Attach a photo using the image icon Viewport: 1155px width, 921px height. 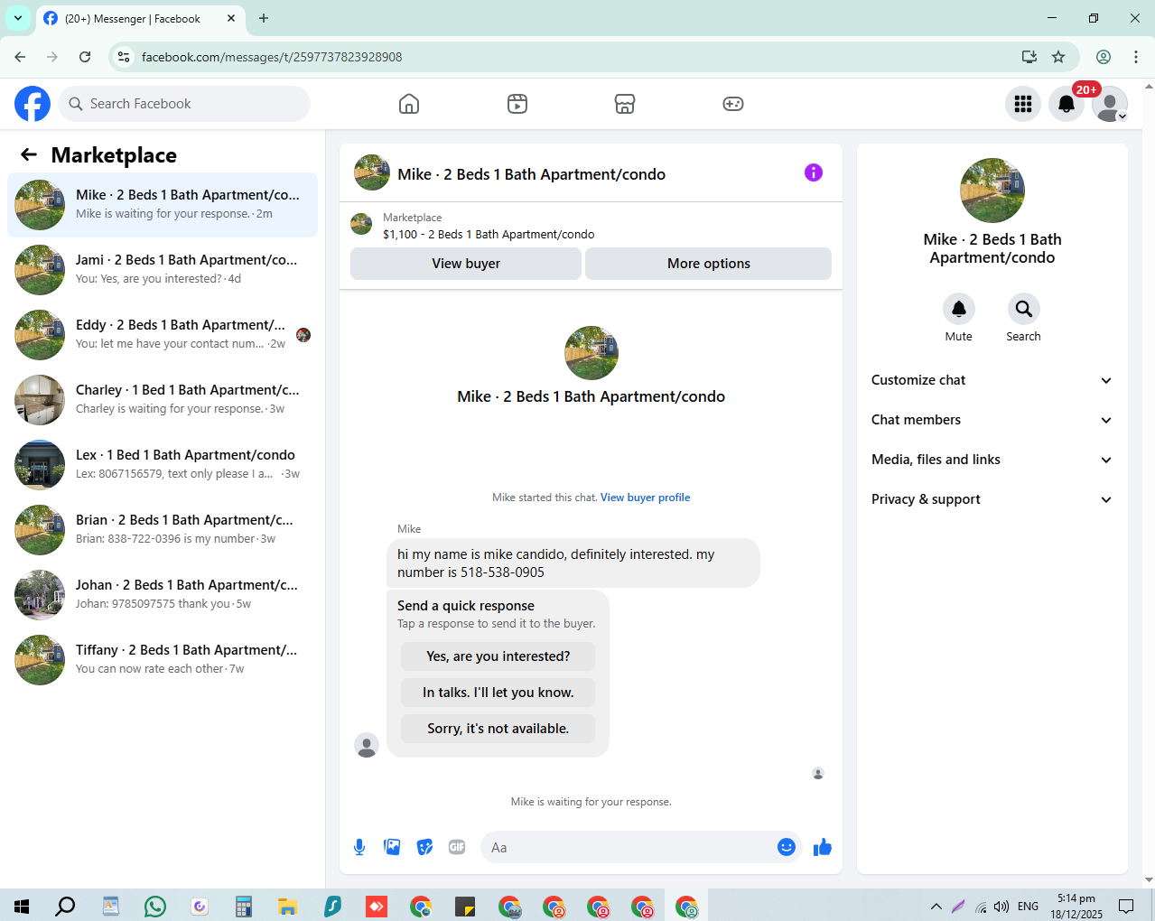coord(392,847)
